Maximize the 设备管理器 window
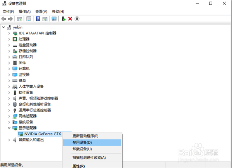 click(211, 3)
